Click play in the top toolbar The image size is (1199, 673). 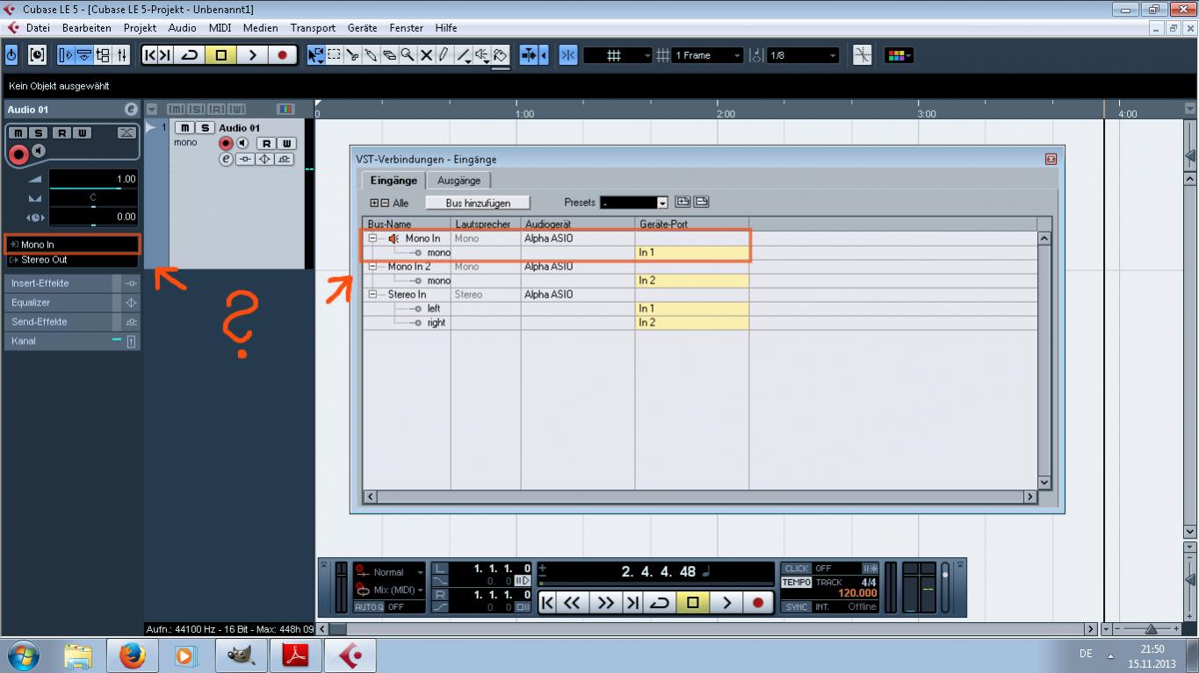[252, 55]
